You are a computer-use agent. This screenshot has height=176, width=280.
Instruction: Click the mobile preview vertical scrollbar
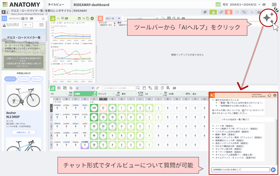47,31
